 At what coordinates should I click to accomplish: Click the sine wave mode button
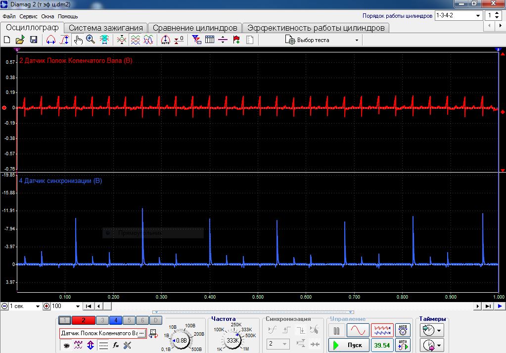click(x=358, y=330)
